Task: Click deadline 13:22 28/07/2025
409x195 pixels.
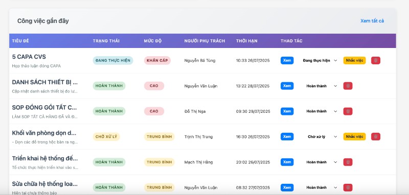Action: [x=253, y=86]
